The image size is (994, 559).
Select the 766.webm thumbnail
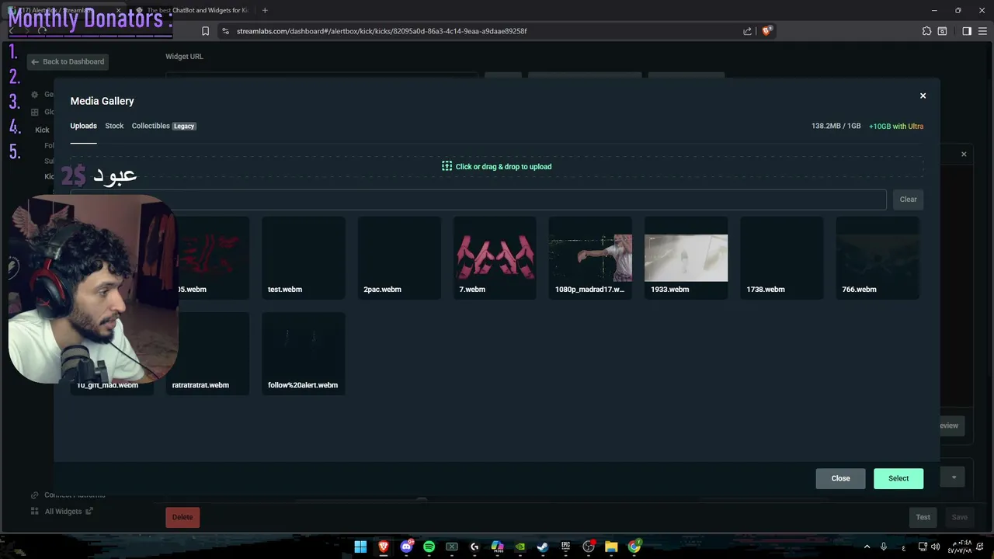pyautogui.click(x=878, y=258)
